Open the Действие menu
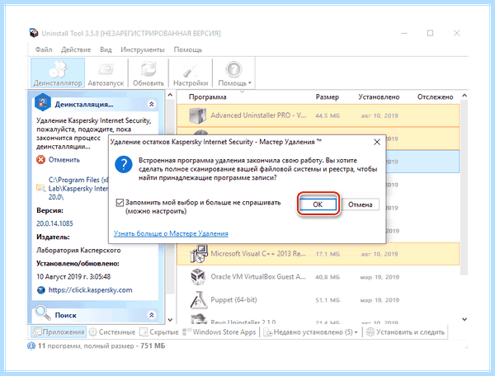495x376 pixels. (76, 49)
